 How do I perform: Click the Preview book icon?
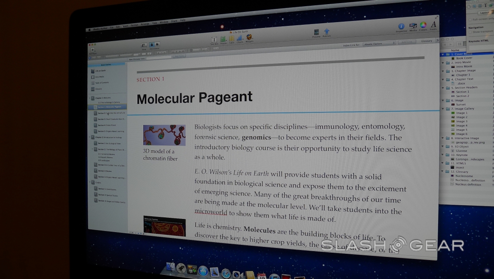tap(316, 33)
